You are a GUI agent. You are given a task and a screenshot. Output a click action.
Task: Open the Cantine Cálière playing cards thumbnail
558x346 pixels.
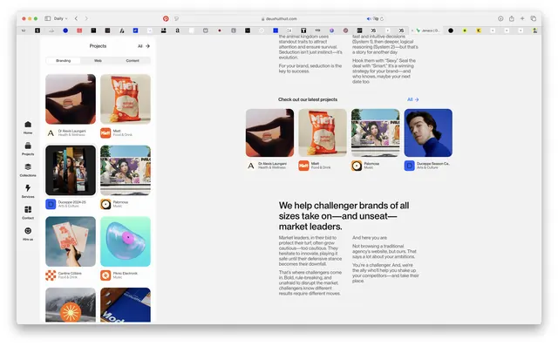pos(71,241)
